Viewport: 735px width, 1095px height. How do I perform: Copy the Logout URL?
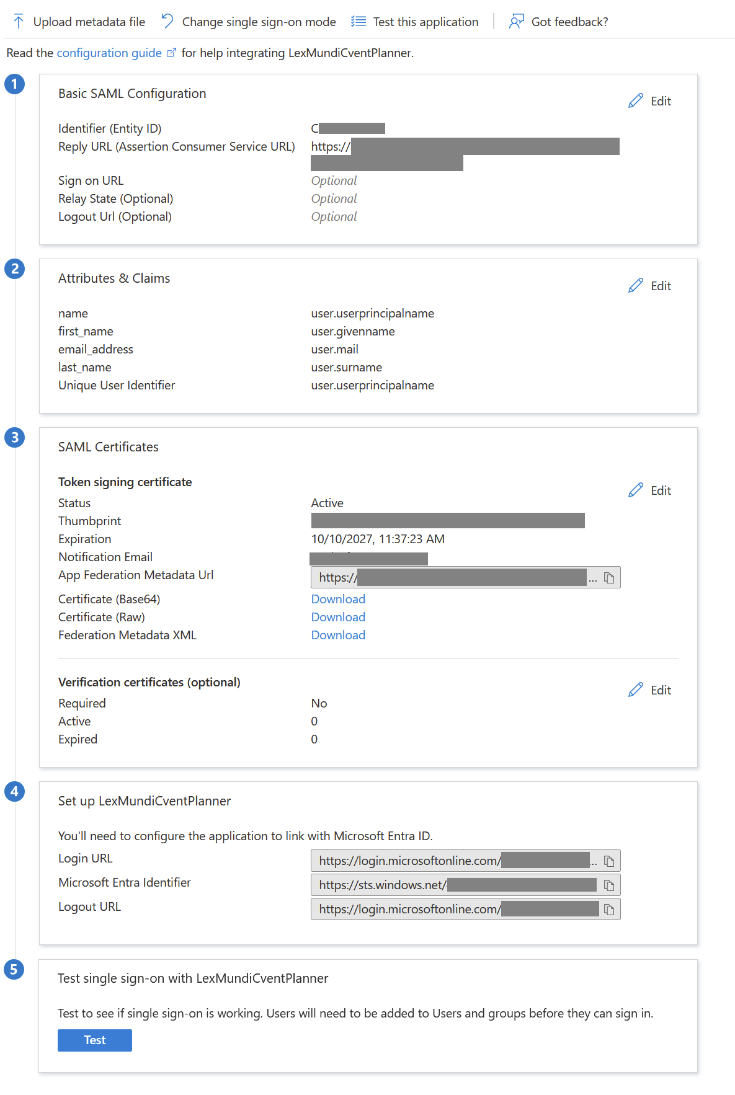click(x=609, y=910)
